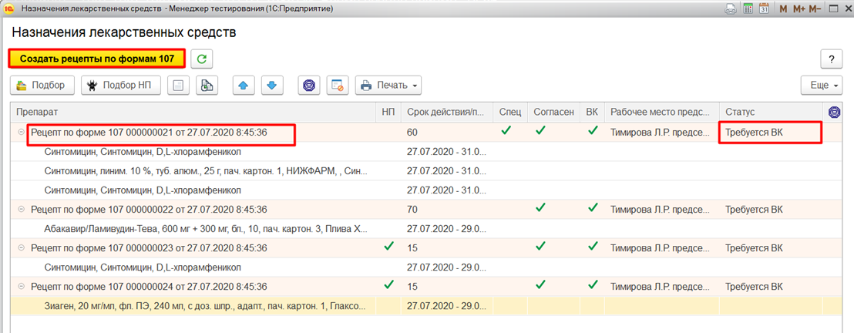Click Создать рецепты по формам 107 button

[x=97, y=59]
